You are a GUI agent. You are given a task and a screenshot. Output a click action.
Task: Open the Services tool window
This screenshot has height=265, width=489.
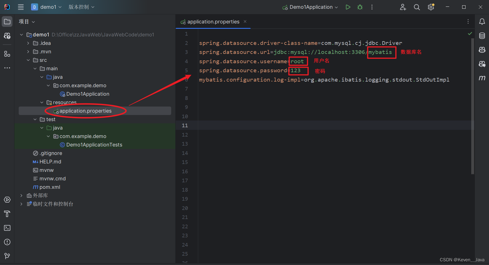pyautogui.click(x=7, y=200)
